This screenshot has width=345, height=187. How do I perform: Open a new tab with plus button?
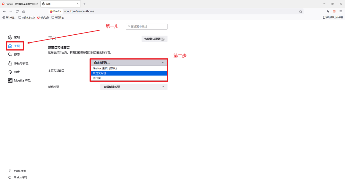click(84, 4)
